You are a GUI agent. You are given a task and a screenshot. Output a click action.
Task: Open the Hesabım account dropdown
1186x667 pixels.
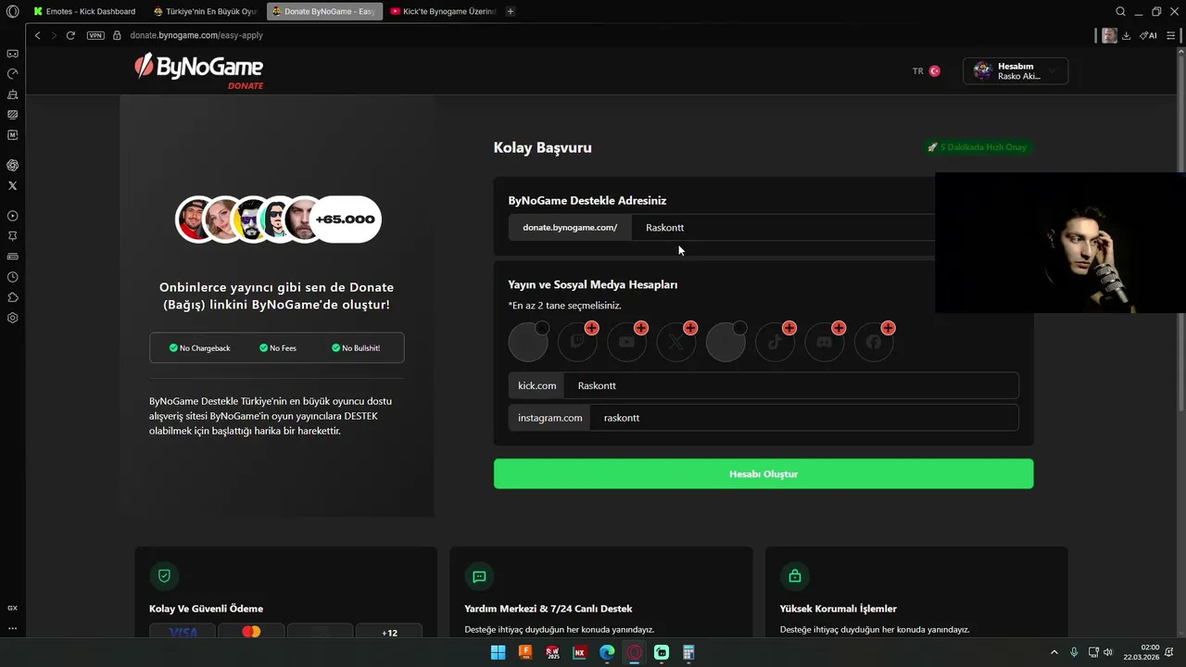pyautogui.click(x=1016, y=71)
